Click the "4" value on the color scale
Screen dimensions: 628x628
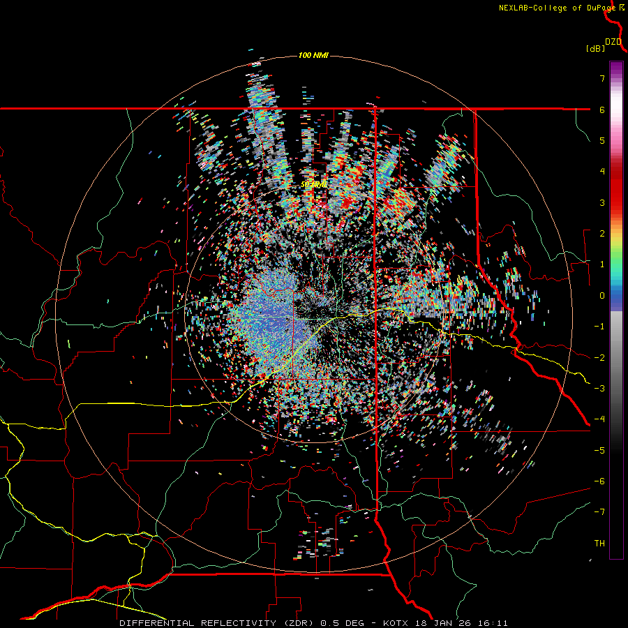tap(602, 172)
